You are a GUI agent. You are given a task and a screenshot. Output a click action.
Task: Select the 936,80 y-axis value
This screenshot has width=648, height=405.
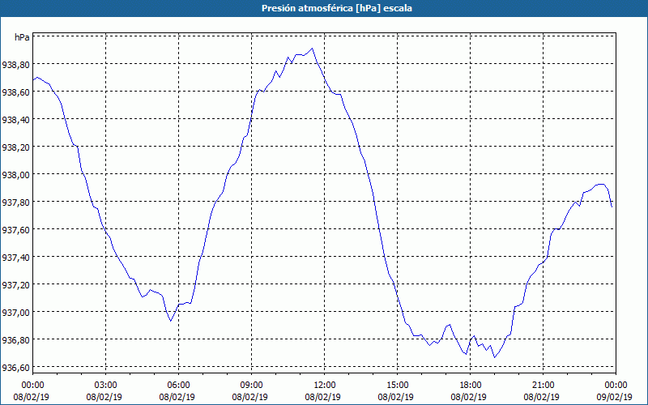coord(15,340)
